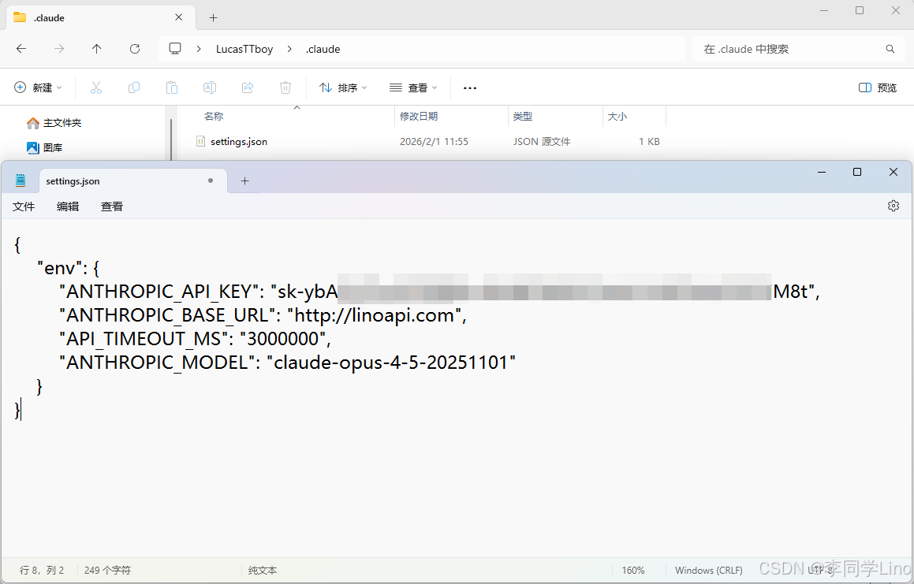Click the Cut scissors icon
914x584 pixels.
point(96,87)
